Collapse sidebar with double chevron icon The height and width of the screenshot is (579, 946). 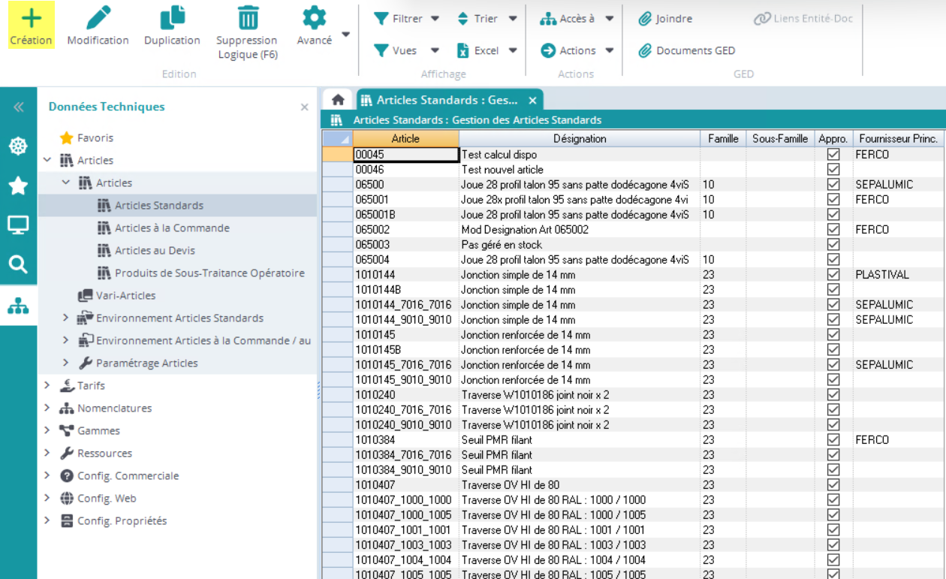click(18, 107)
